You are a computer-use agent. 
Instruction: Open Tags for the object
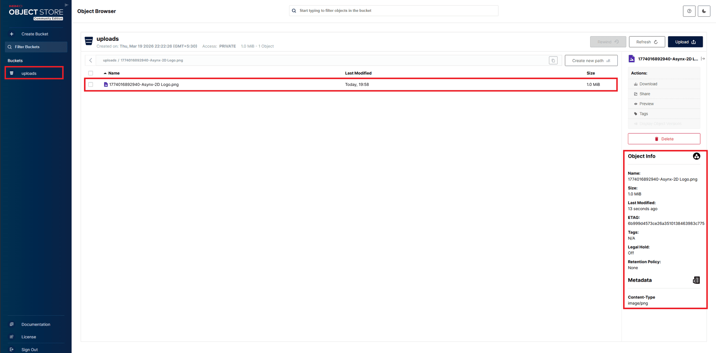664,114
